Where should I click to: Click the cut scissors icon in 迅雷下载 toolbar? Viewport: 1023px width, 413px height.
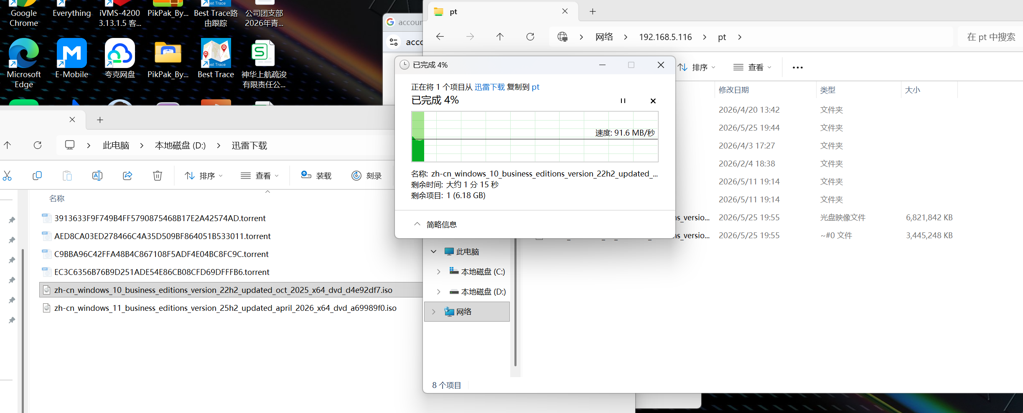pos(7,176)
